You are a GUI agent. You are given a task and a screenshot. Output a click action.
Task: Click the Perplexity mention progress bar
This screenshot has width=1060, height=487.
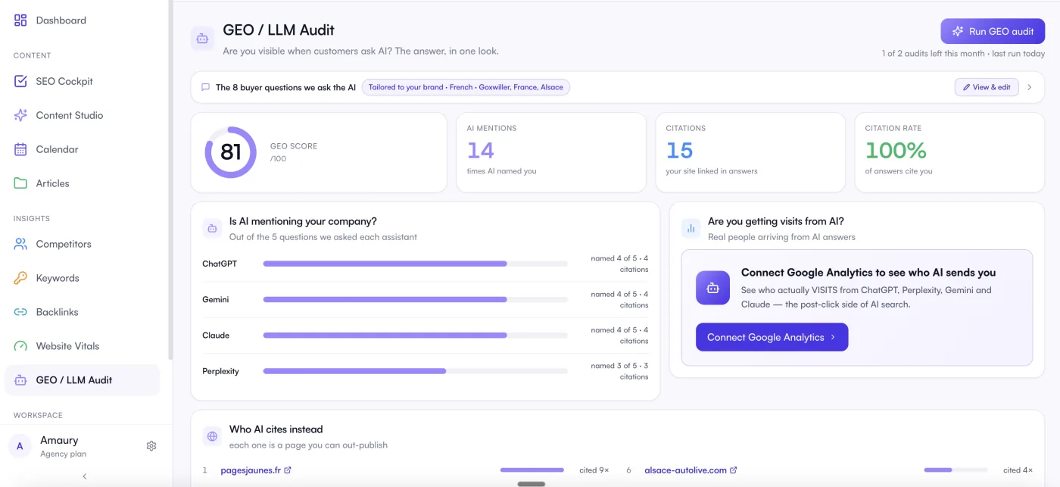click(415, 371)
